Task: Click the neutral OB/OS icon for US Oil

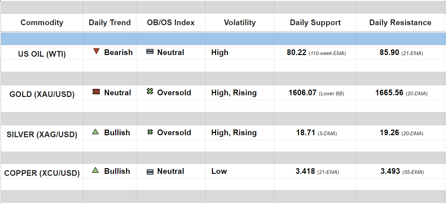Action: coord(150,52)
